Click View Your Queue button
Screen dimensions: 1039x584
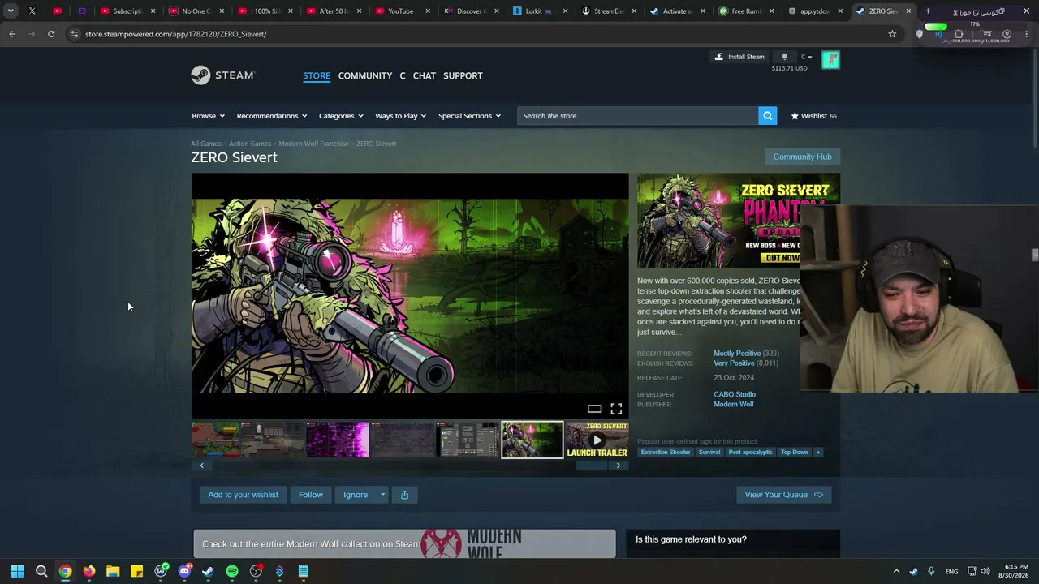[x=783, y=495]
